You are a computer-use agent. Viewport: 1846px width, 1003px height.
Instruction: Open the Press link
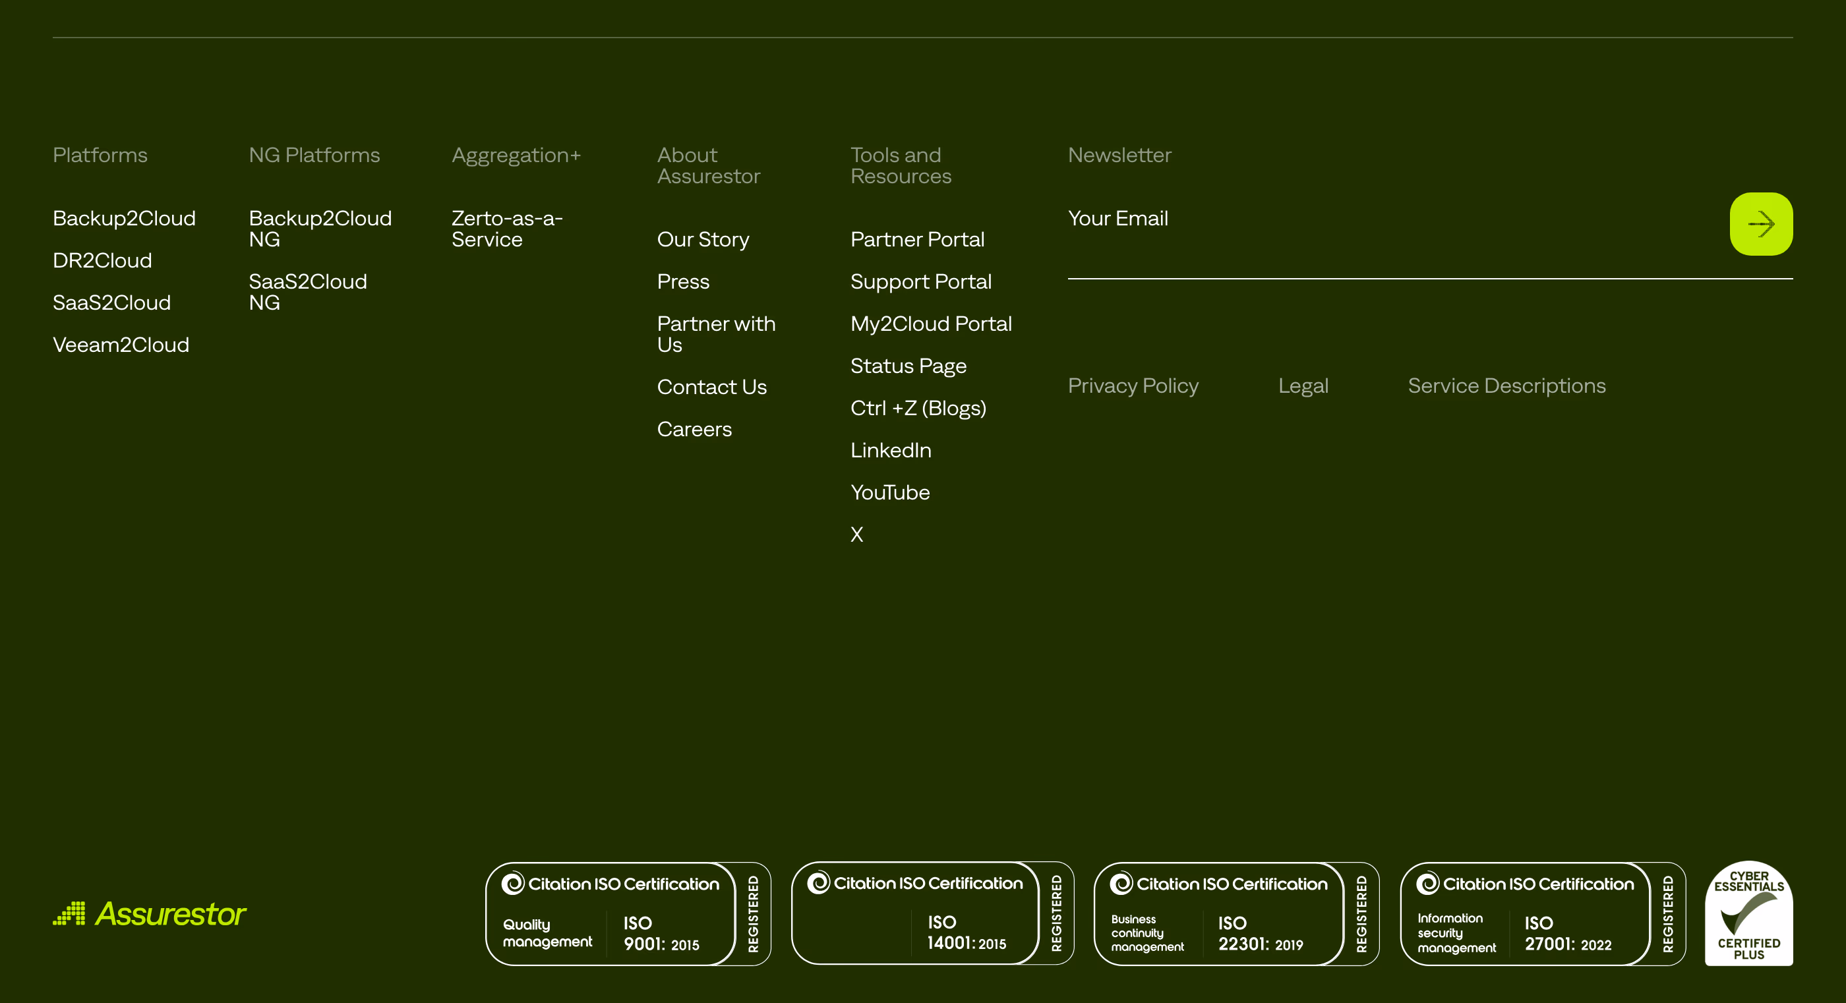(x=683, y=281)
